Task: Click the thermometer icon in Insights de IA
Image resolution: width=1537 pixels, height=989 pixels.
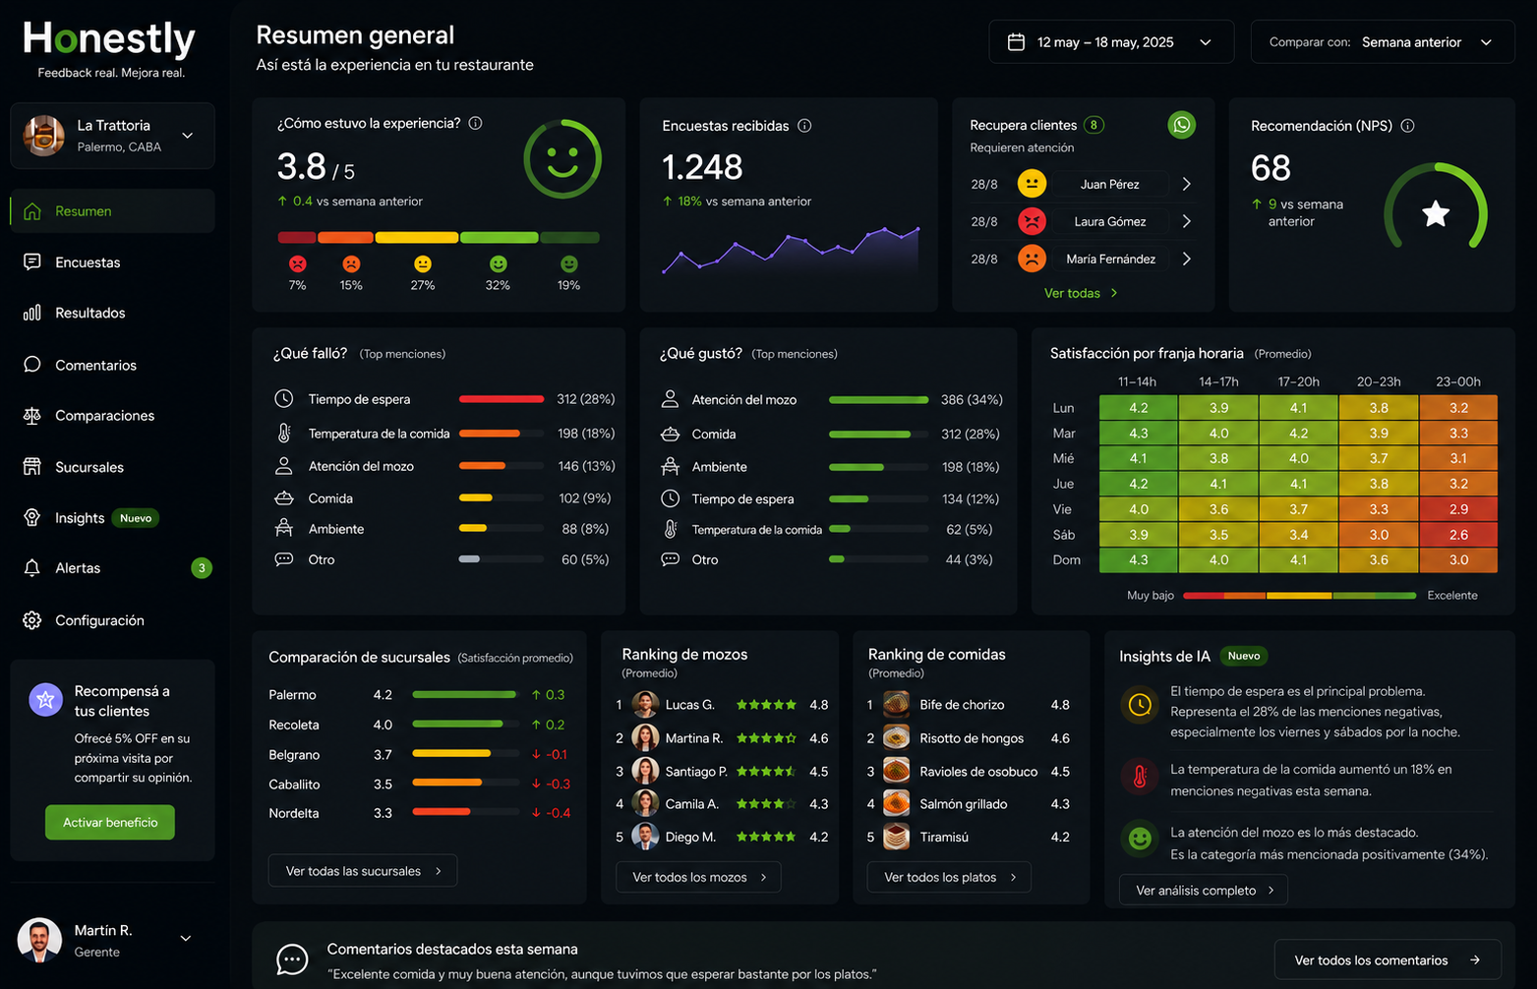Action: (1140, 778)
